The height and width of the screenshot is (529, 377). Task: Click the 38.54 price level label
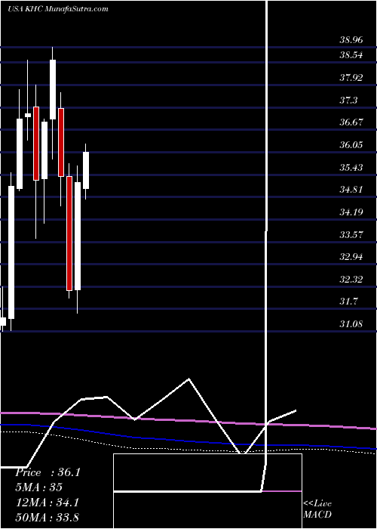(351, 55)
